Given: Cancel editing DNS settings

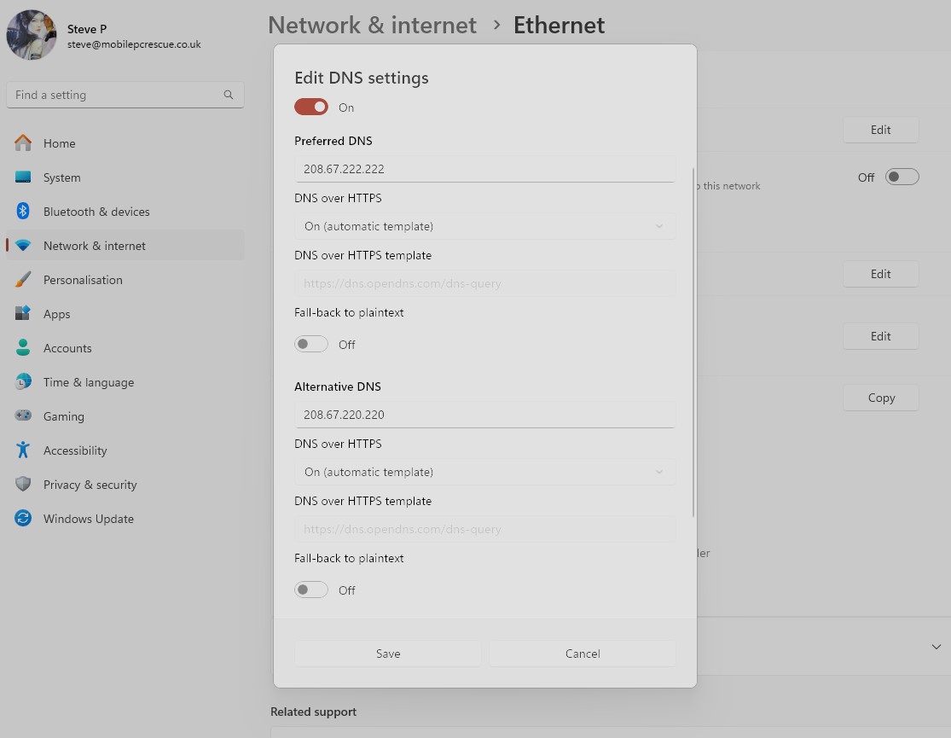Looking at the screenshot, I should tap(583, 654).
